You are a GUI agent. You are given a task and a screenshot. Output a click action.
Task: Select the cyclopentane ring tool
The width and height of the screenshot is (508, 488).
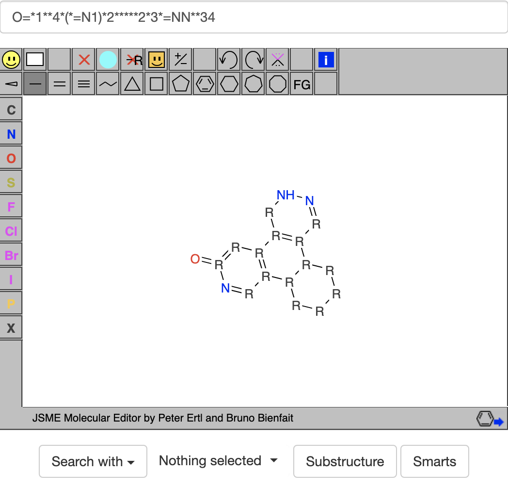tap(180, 84)
